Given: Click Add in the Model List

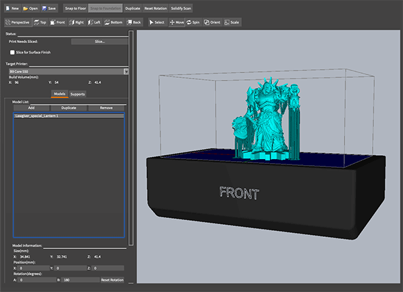Looking at the screenshot, I should pos(32,108).
